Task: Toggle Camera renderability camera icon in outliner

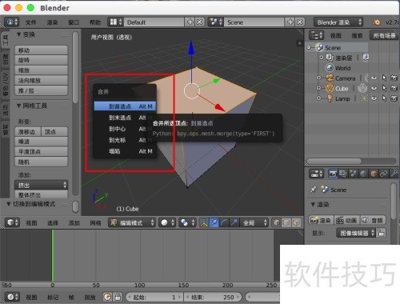Action: [394, 78]
